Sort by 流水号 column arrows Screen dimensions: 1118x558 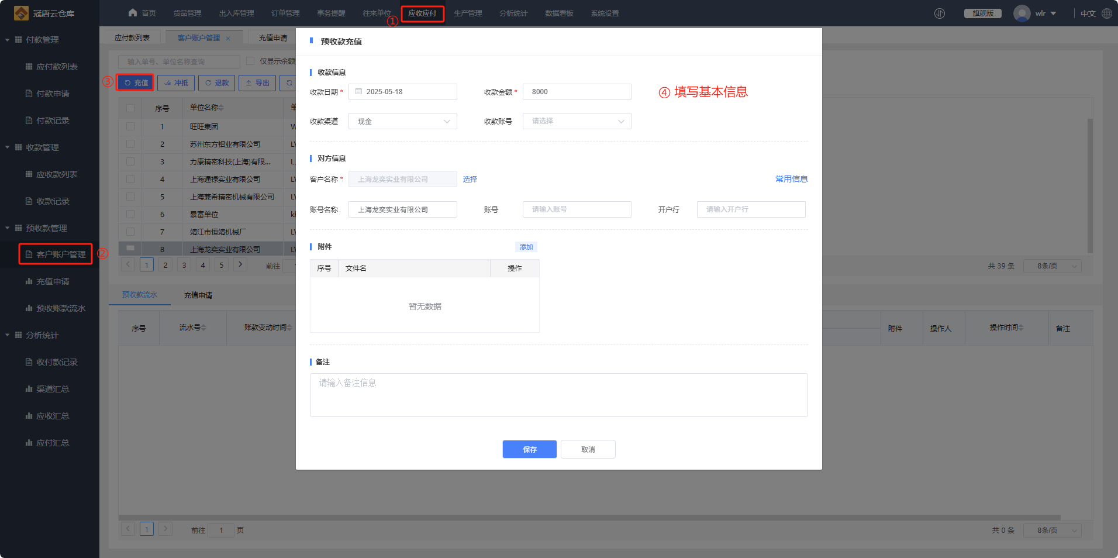[x=203, y=328]
